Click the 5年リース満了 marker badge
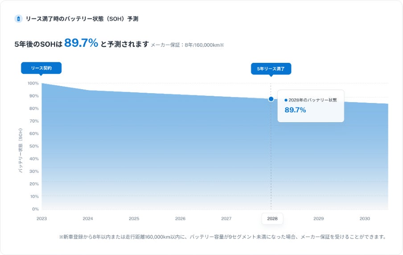The width and height of the screenshot is (403, 255). 271,69
